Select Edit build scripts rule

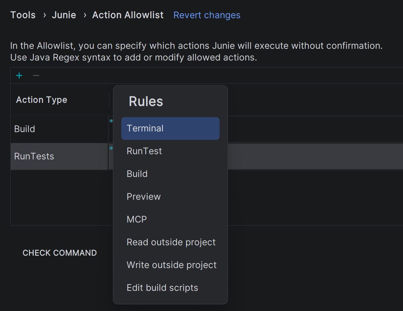click(170, 288)
